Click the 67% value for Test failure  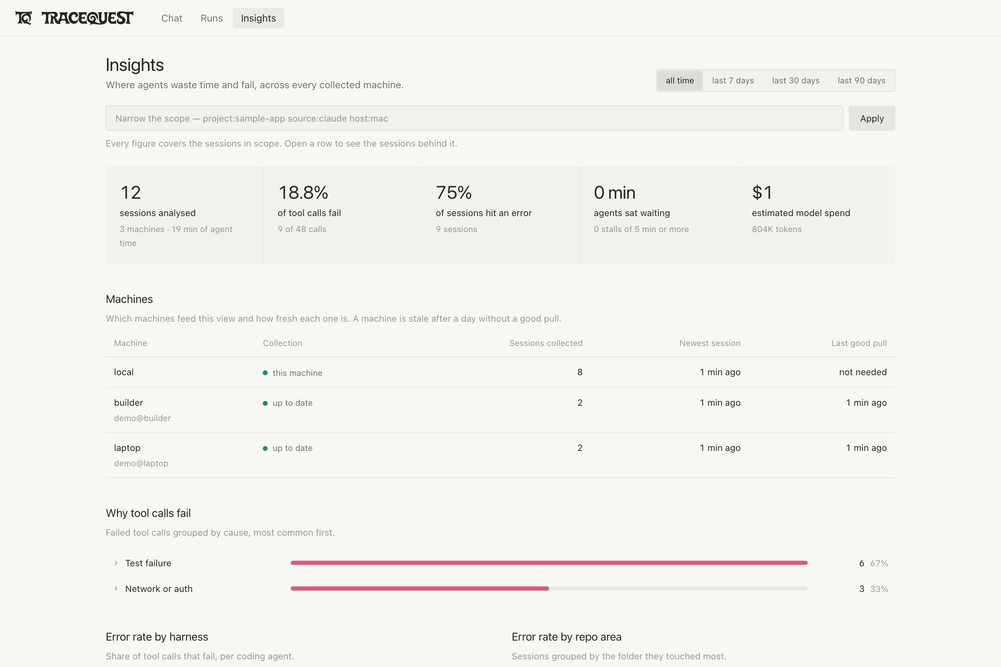[x=879, y=563]
